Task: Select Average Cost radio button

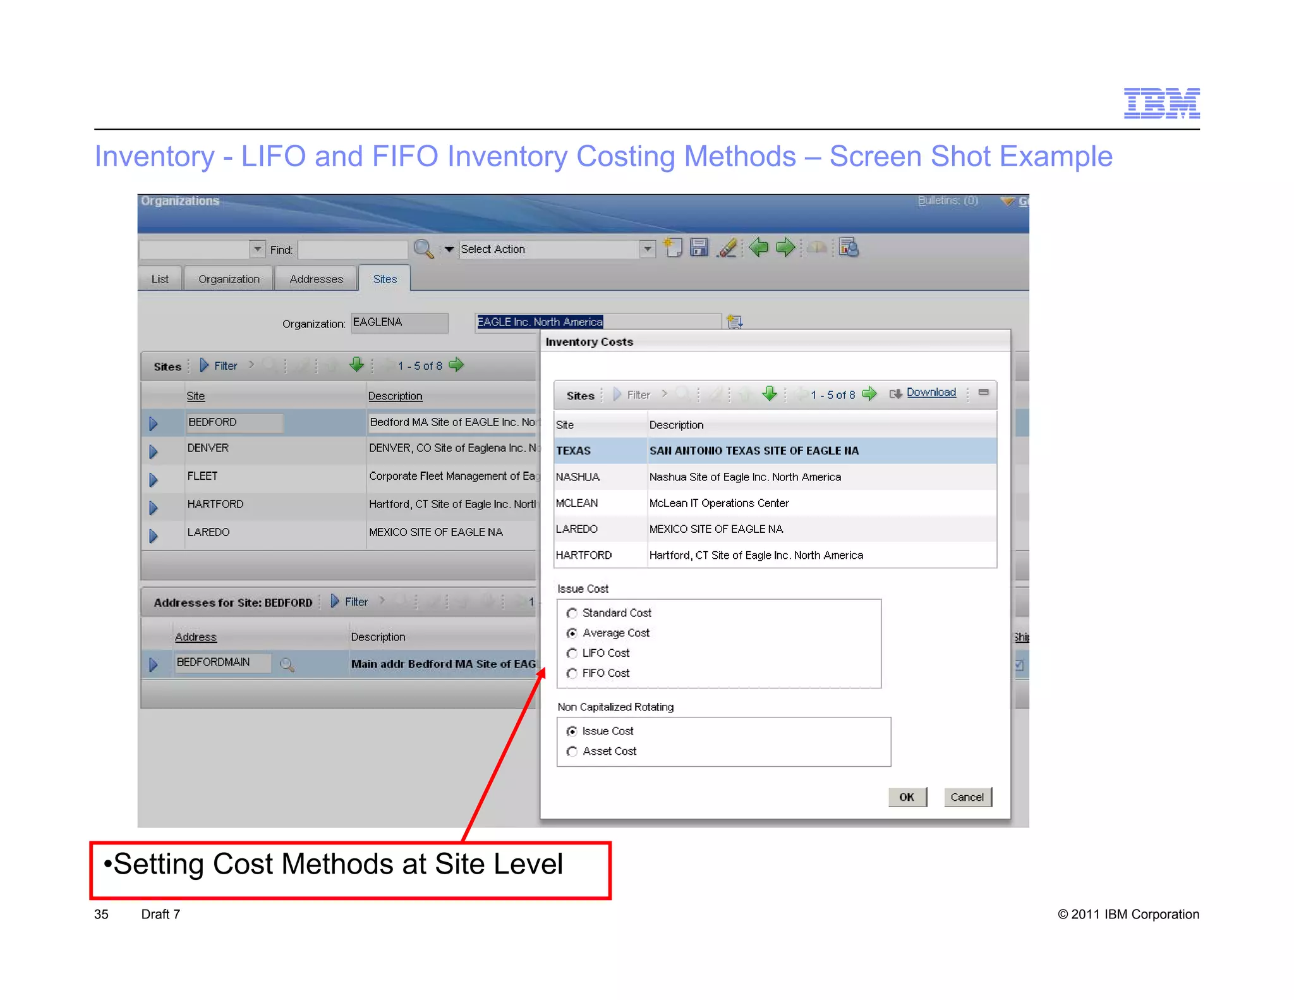Action: click(x=572, y=633)
